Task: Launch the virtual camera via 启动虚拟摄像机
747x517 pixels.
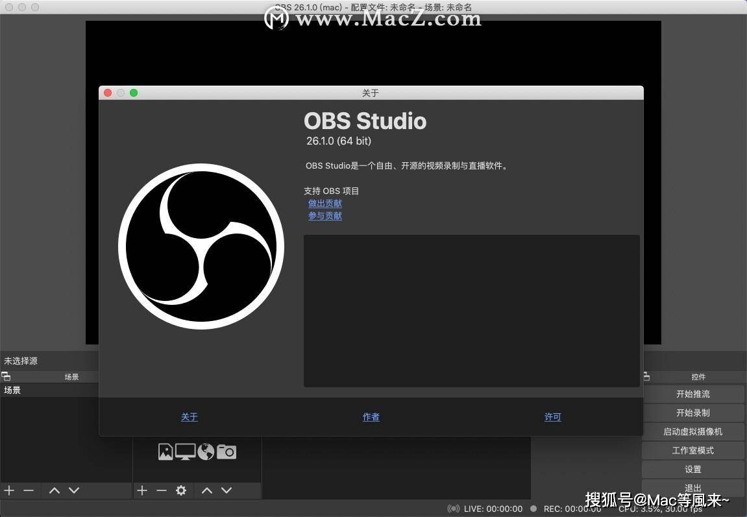Action: click(692, 432)
